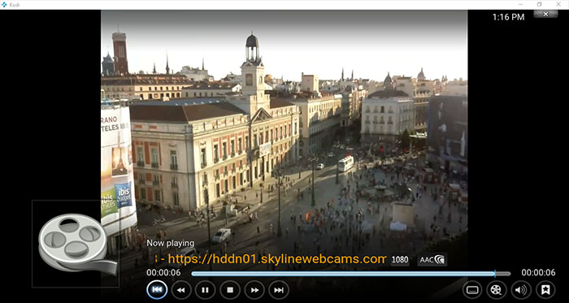Click the Kodi logo in title bar

[4, 4]
